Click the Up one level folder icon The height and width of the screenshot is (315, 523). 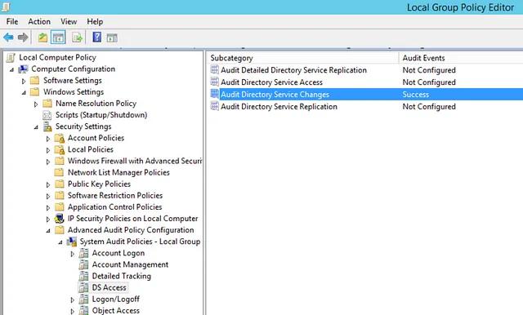pyautogui.click(x=42, y=38)
